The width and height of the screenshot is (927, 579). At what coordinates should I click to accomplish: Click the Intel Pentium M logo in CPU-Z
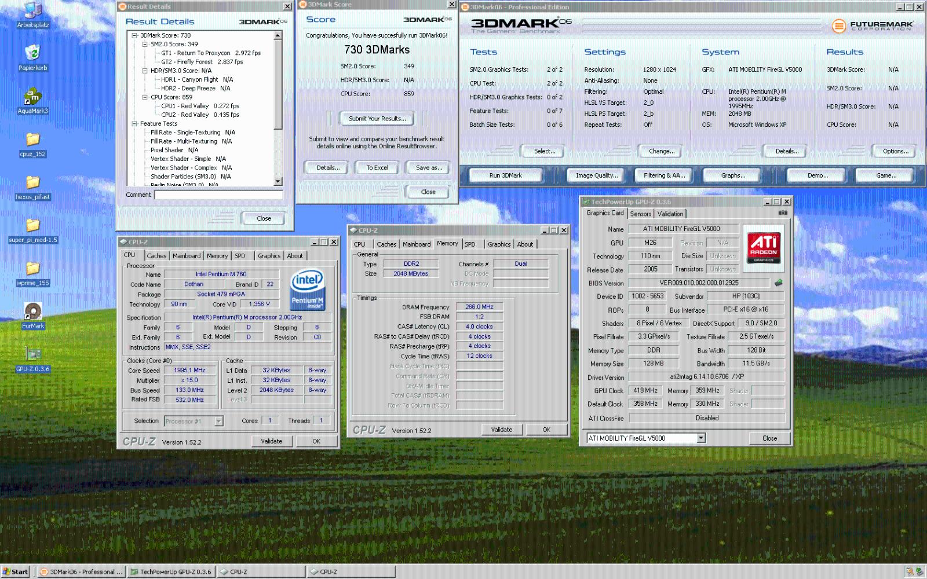[x=307, y=289]
